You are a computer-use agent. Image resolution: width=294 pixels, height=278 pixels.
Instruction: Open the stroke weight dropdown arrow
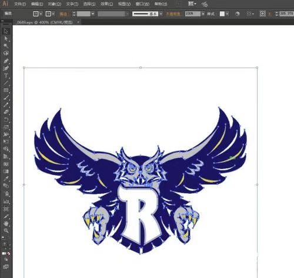point(93,14)
